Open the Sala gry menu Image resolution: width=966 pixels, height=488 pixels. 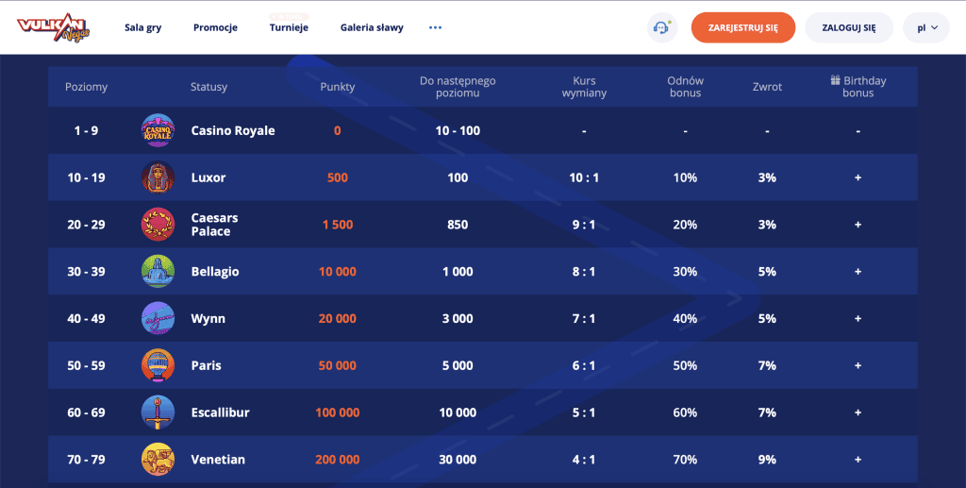click(143, 27)
